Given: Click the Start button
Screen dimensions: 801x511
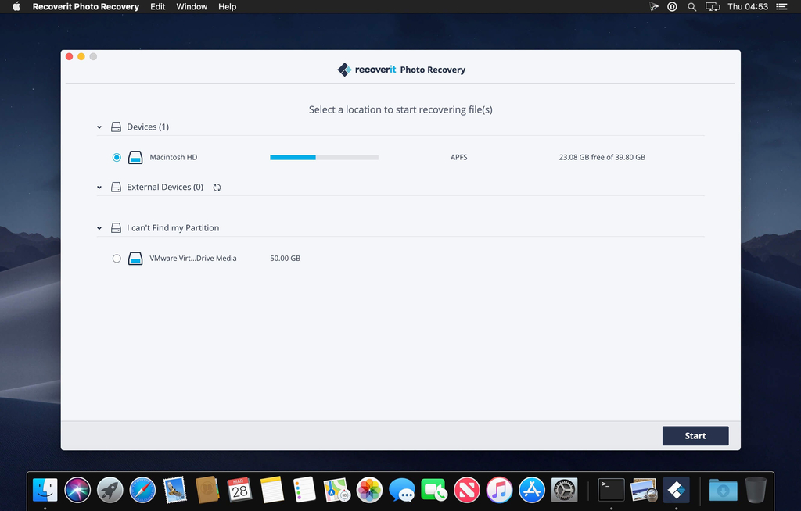Looking at the screenshot, I should click(695, 435).
